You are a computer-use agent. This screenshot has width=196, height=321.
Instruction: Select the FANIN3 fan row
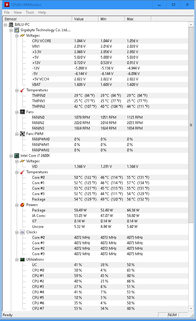110,128
